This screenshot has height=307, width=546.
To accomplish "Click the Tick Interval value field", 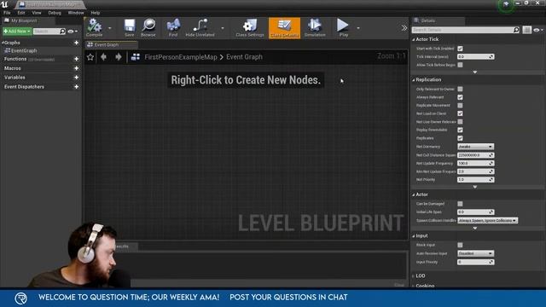I will [475, 56].
